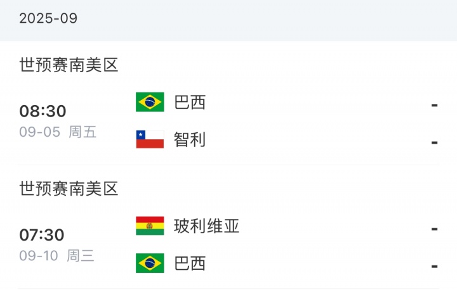Image resolution: width=457 pixels, height=290 pixels.
Task: Click the 09-05 match date
Action: pyautogui.click(x=39, y=132)
